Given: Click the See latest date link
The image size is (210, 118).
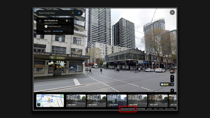Looking at the screenshot, I should [58, 31].
